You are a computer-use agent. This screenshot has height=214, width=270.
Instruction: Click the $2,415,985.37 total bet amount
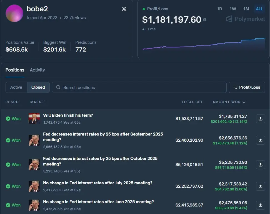tap(189, 205)
